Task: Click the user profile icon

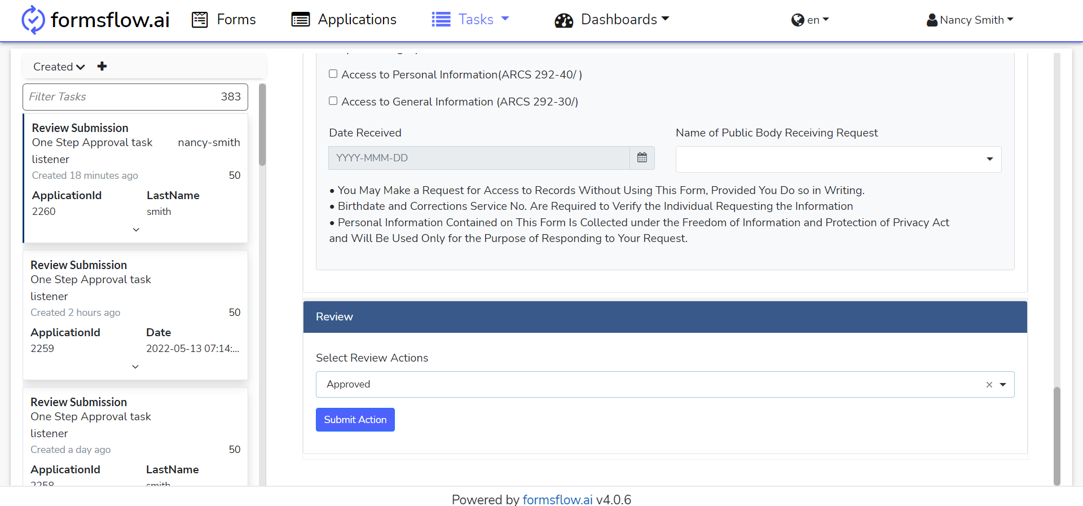Action: pyautogui.click(x=932, y=20)
